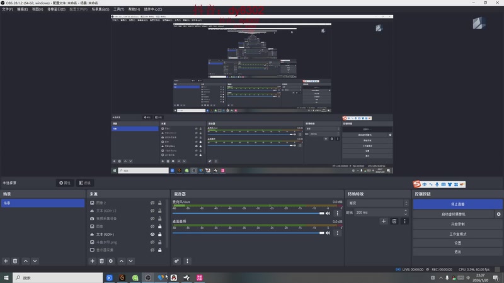The height and width of the screenshot is (283, 504).
Task: Toggle the lock on the 图像 2 source
Action: pos(160,203)
